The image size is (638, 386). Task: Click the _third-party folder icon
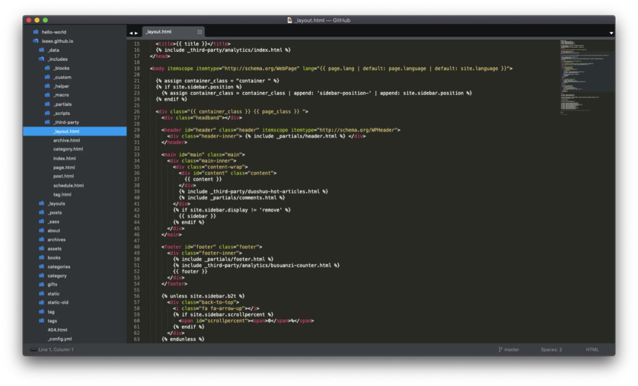pyautogui.click(x=47, y=122)
